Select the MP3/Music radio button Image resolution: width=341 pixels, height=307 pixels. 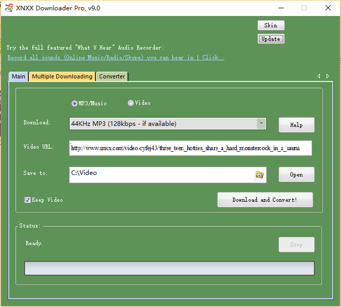pos(74,103)
